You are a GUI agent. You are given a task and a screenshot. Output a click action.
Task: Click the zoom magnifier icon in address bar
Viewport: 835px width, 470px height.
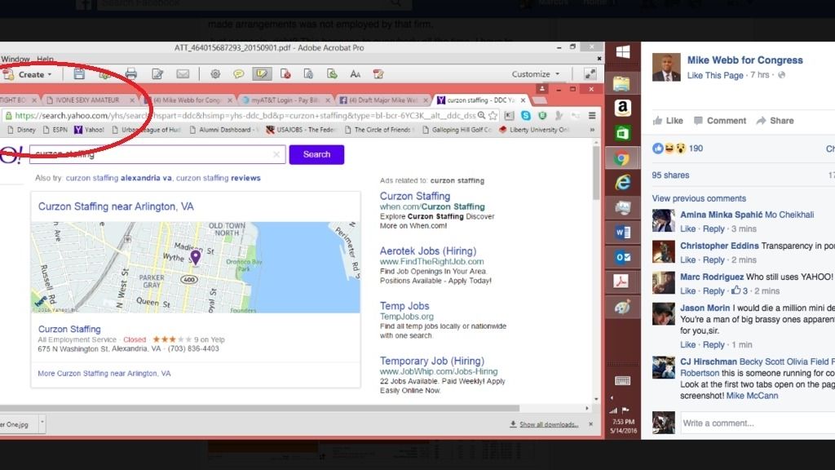tap(481, 115)
